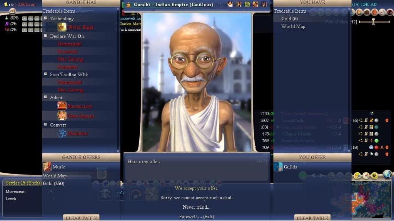This screenshot has height=221, width=394.
Task: Click the cross religion icon in score row 769
Action: point(371,141)
